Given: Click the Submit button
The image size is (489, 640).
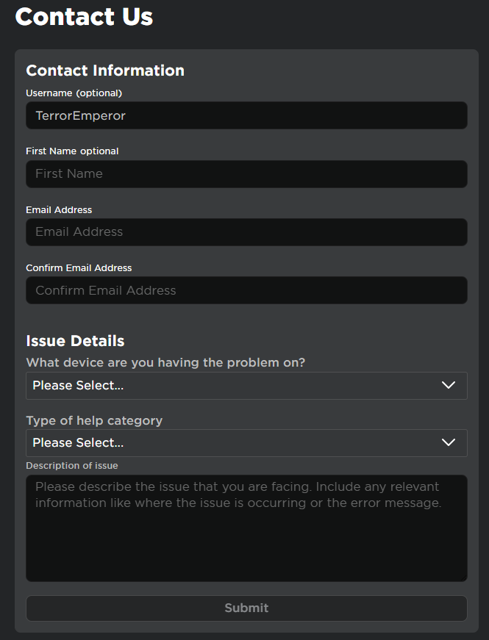Looking at the screenshot, I should (246, 608).
